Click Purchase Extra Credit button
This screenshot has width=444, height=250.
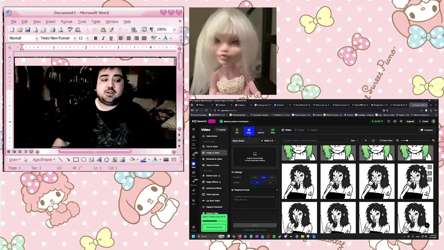point(214,227)
